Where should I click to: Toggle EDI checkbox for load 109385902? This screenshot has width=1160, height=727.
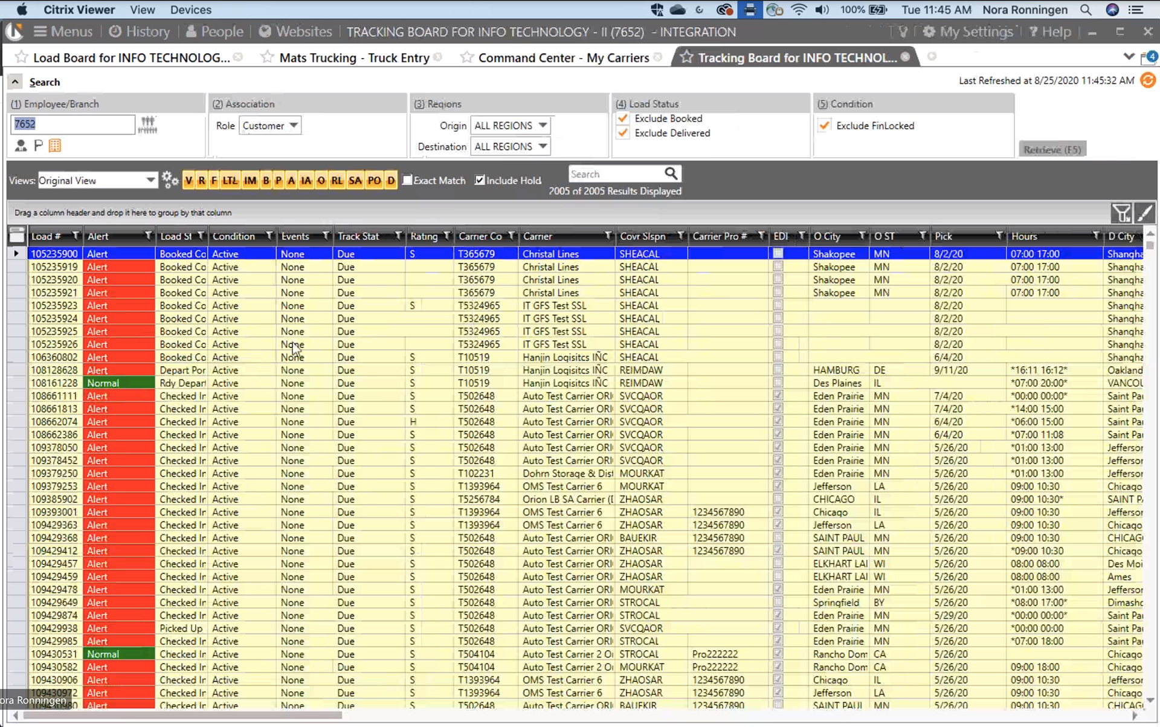tap(778, 499)
